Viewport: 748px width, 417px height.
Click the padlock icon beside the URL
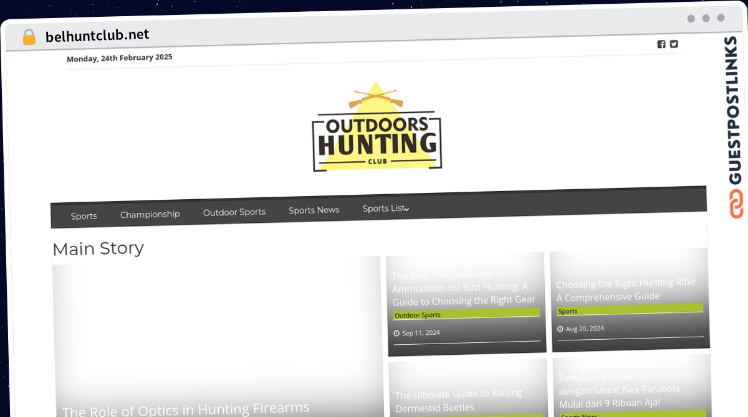(x=29, y=37)
